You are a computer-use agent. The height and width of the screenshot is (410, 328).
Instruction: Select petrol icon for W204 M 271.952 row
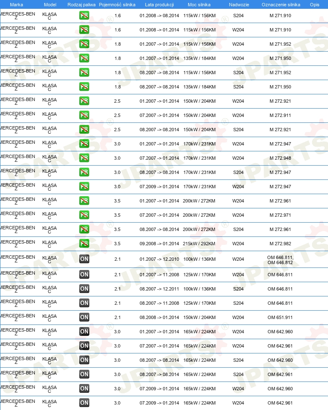[84, 44]
